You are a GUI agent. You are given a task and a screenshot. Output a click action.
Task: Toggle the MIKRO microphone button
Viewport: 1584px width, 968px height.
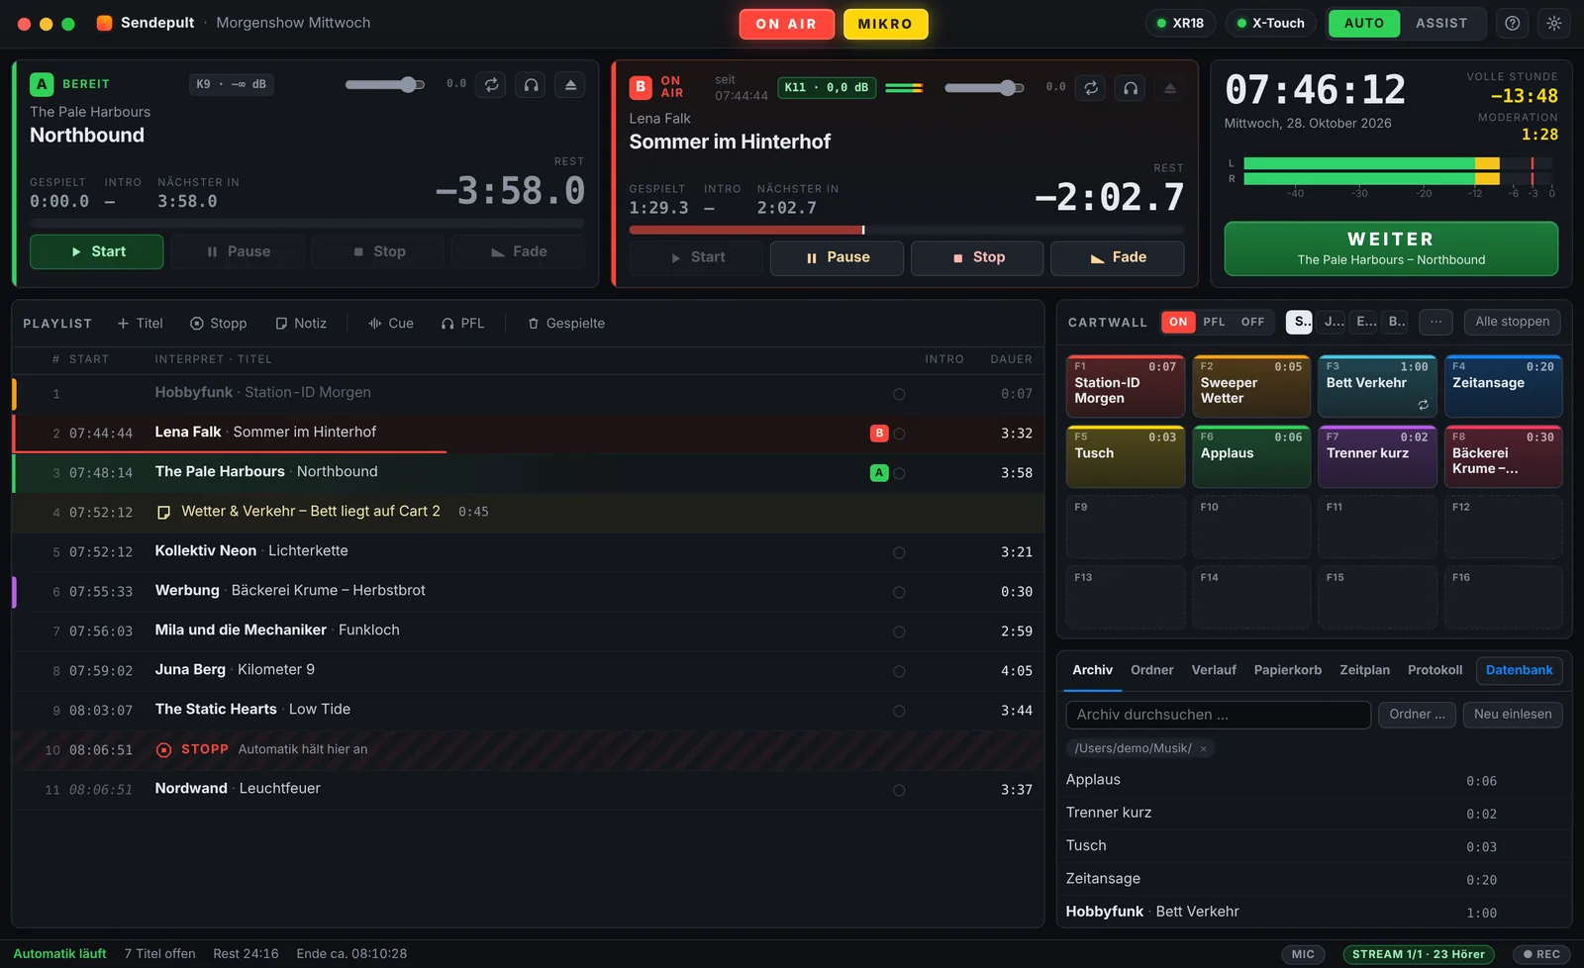tap(885, 24)
